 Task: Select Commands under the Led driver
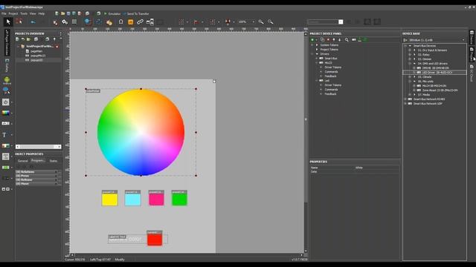click(331, 90)
